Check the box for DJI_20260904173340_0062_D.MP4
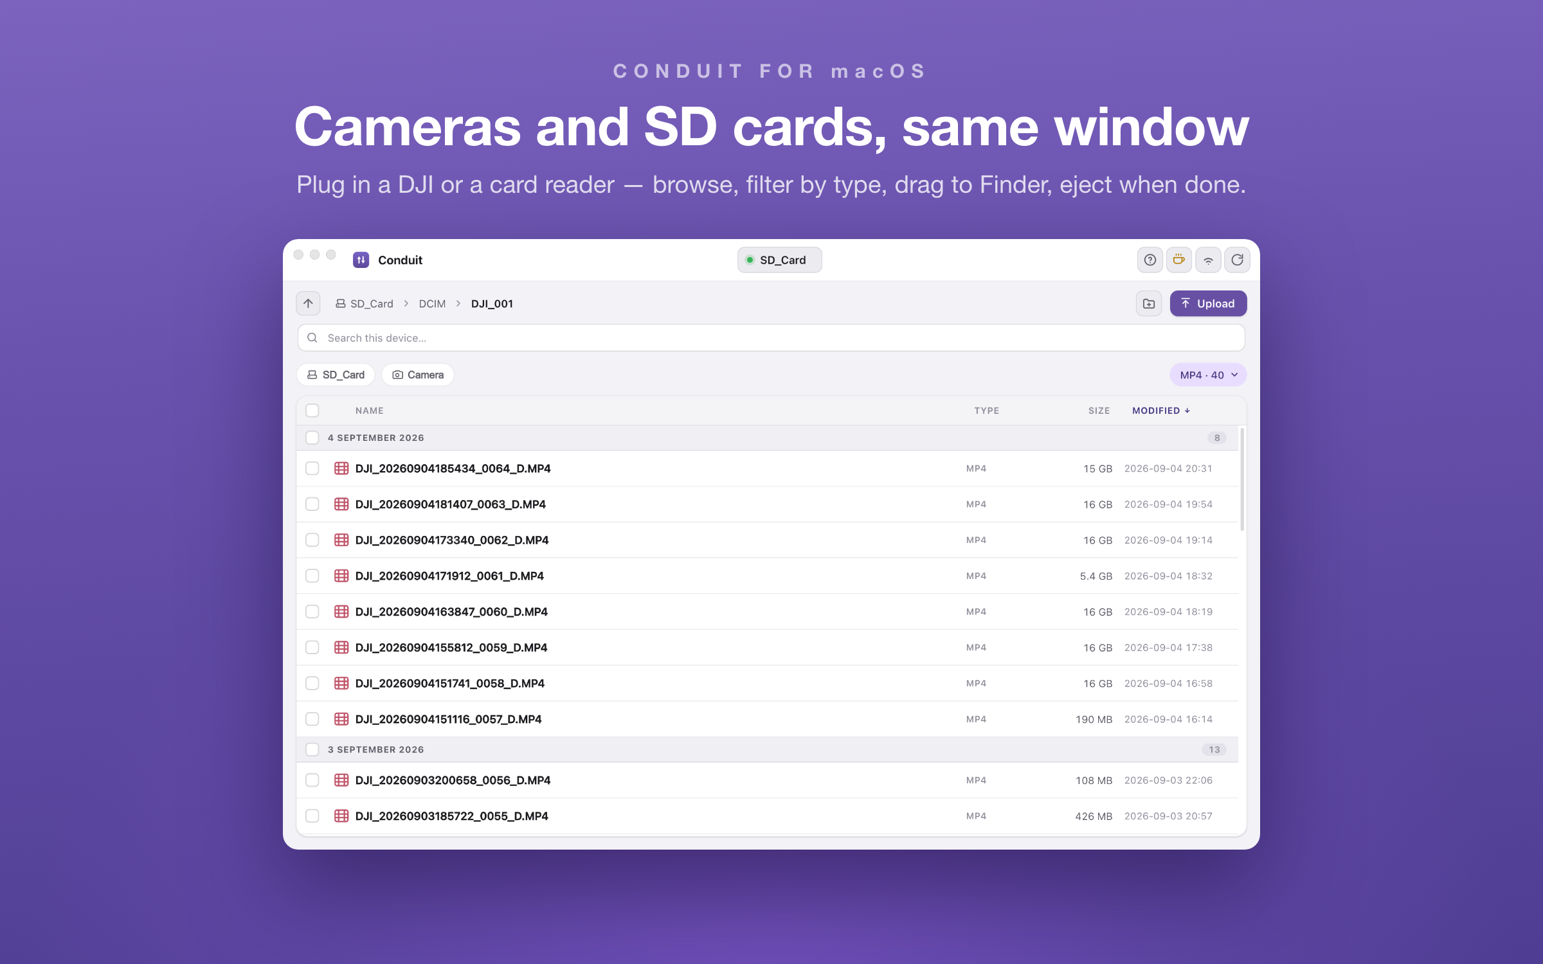Image resolution: width=1543 pixels, height=964 pixels. coord(312,540)
